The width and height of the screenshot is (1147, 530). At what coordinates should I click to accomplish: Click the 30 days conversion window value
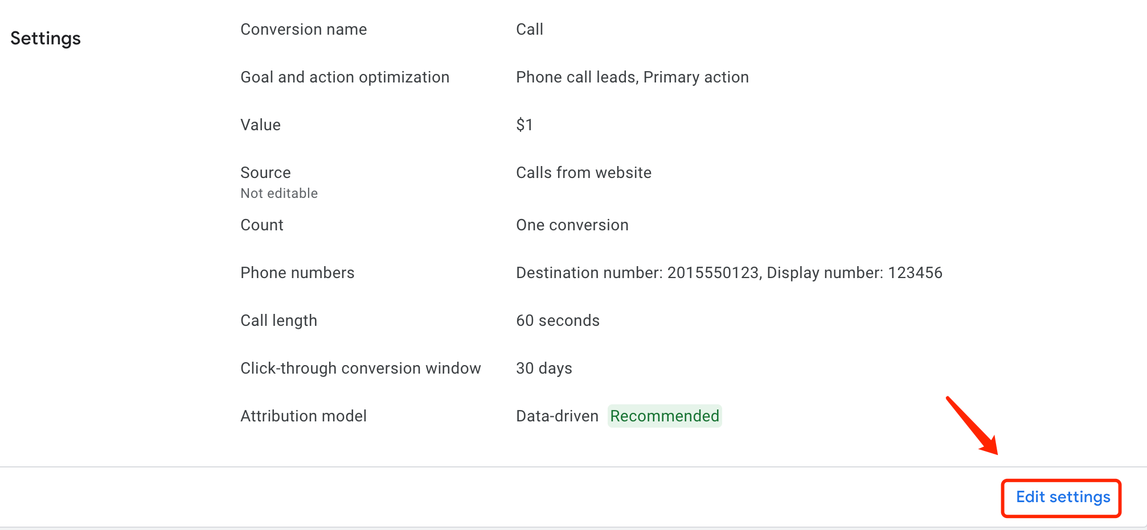[544, 368]
